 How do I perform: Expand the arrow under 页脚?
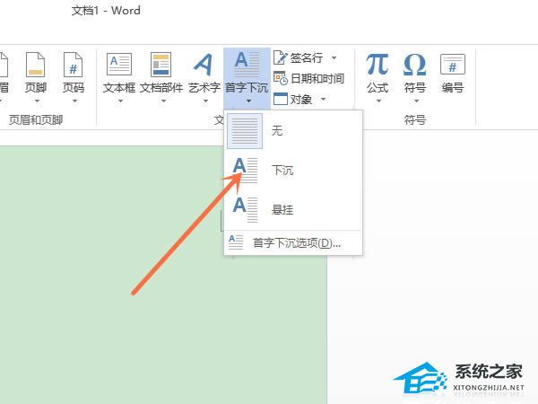point(37,101)
